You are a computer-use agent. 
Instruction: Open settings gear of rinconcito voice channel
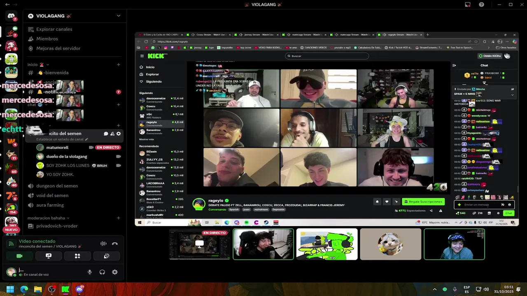click(x=119, y=134)
